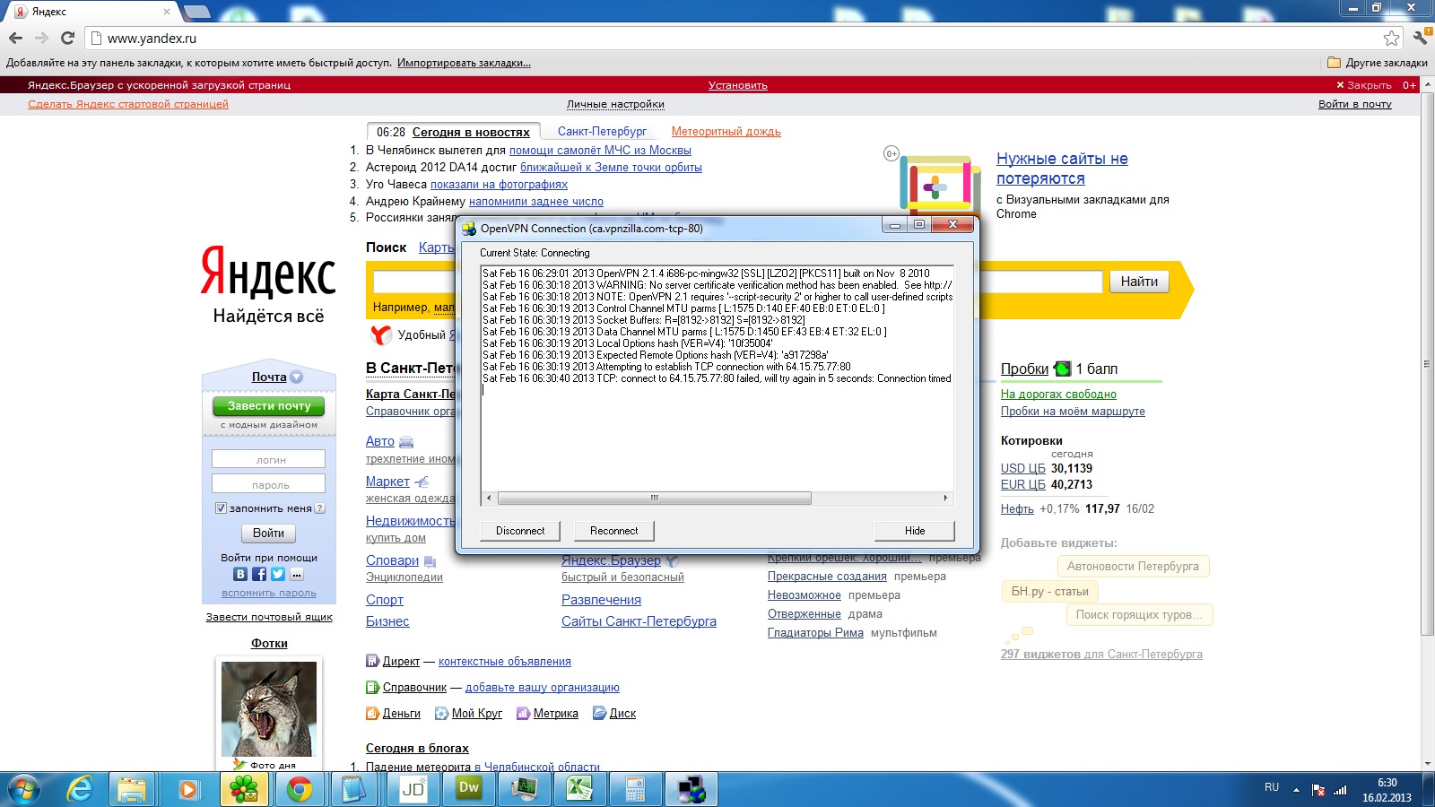Click Disconnect in OpenVPN dialog
The width and height of the screenshot is (1435, 807).
[x=520, y=531]
